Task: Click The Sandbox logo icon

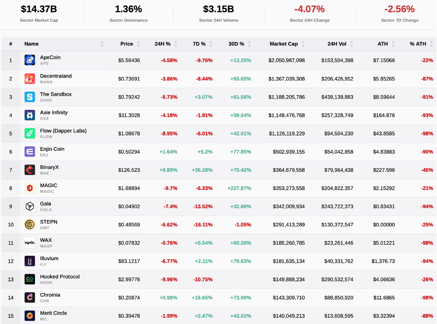Action: pos(29,97)
